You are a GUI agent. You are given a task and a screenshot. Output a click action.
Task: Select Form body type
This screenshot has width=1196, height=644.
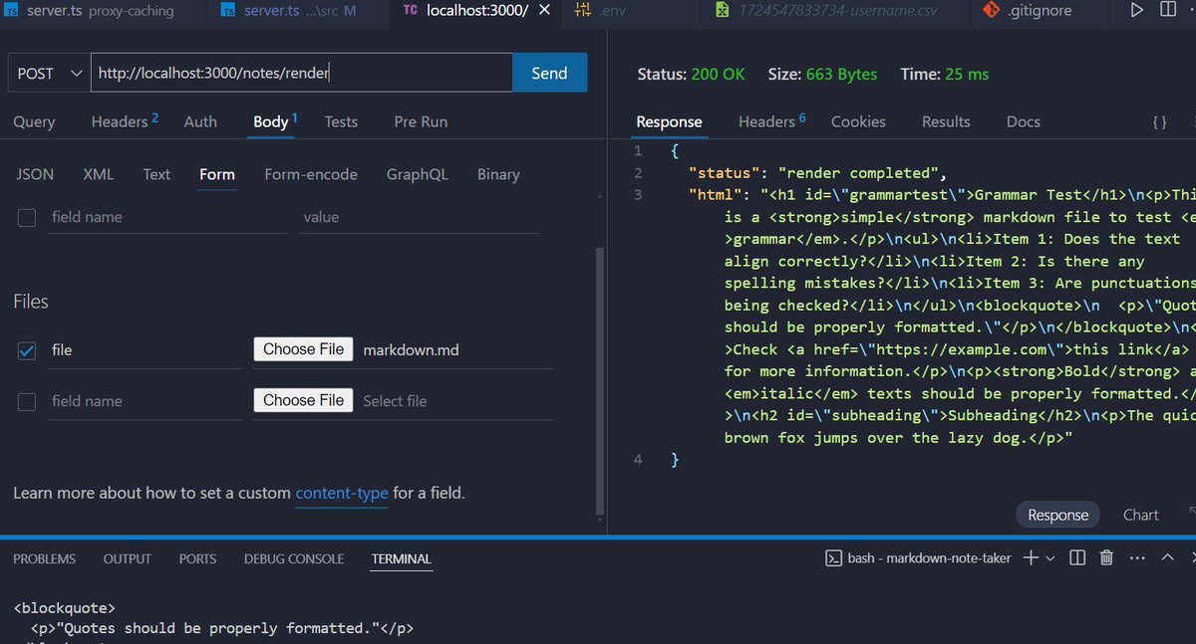click(x=217, y=174)
